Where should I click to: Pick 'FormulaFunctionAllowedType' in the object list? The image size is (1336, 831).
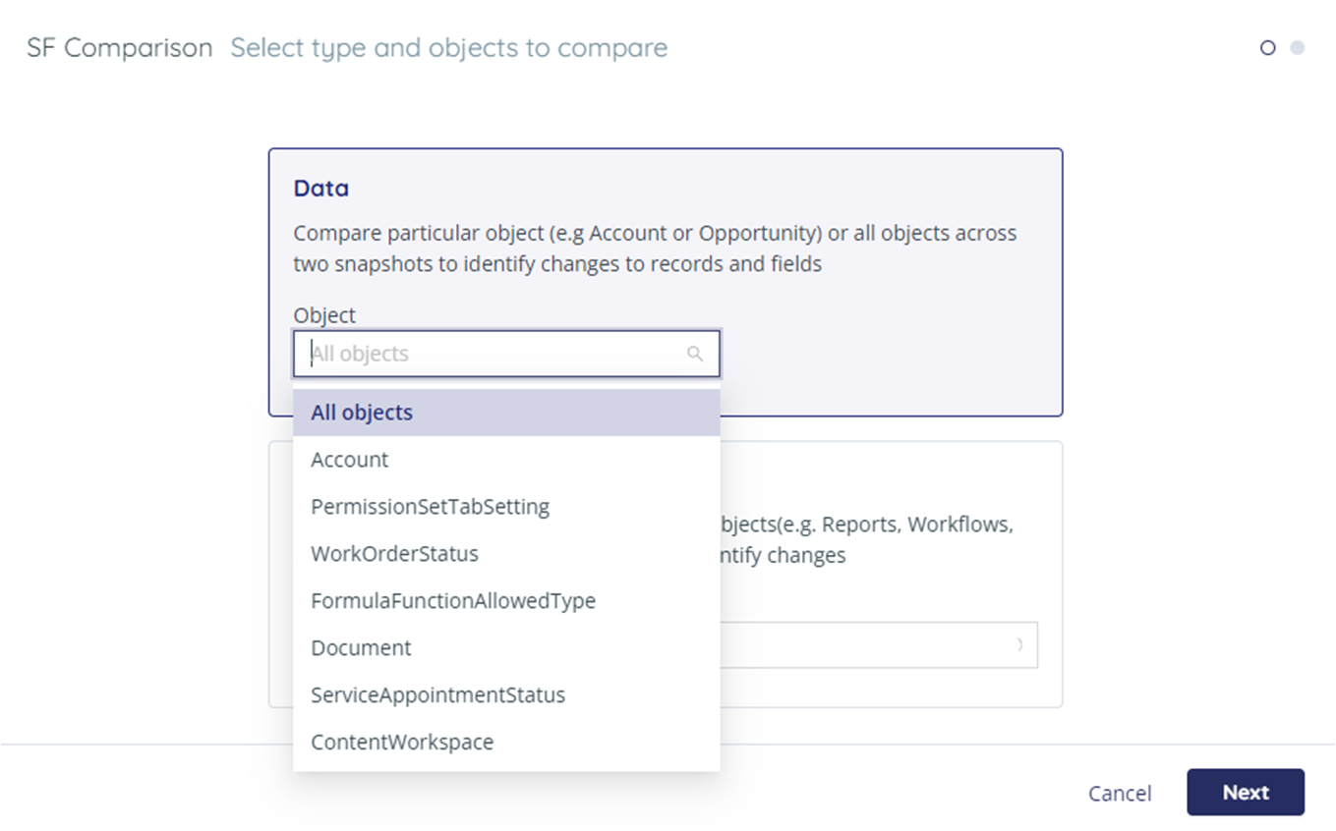(453, 600)
